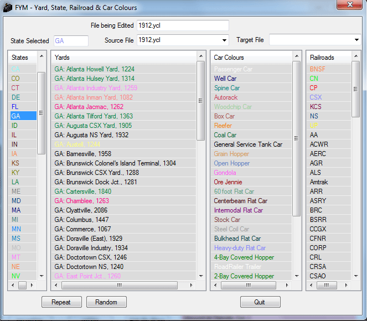Click the Quit button

click(260, 302)
